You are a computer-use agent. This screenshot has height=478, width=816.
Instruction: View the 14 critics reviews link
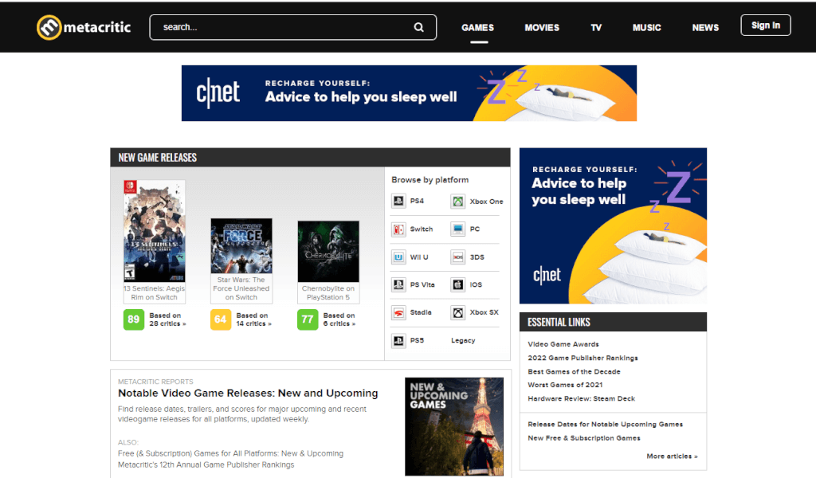pyautogui.click(x=254, y=319)
